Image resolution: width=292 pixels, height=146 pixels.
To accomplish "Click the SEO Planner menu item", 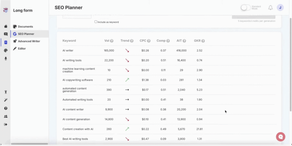I will click(26, 34).
